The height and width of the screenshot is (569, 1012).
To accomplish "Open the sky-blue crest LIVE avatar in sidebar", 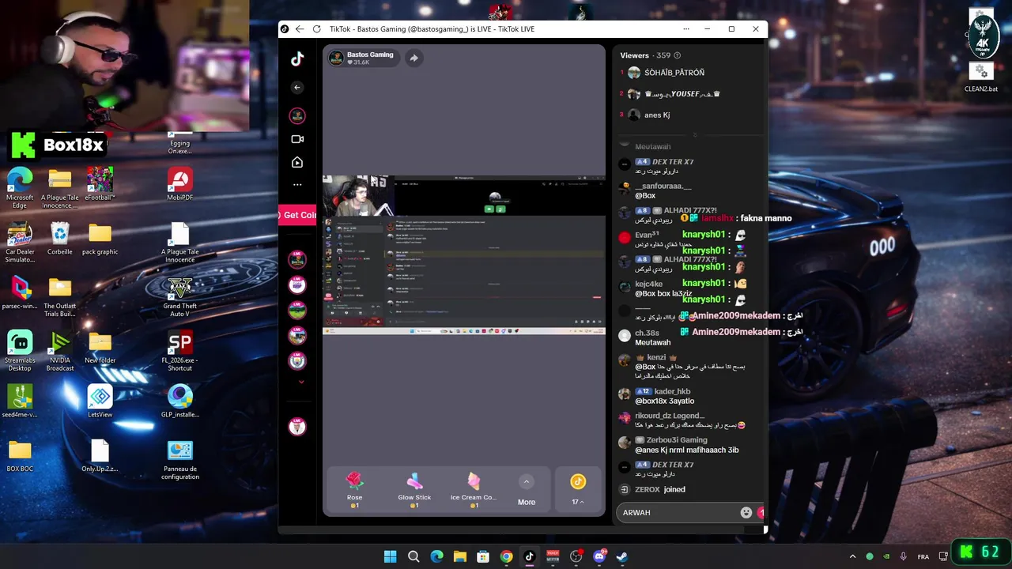I will 297,361.
